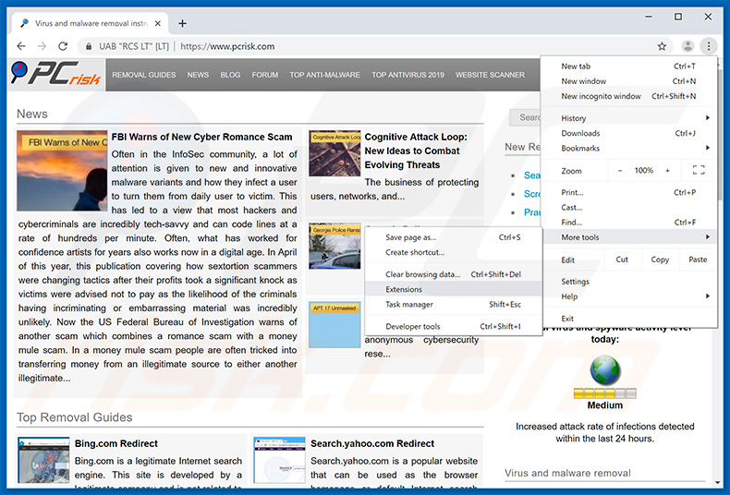Click the Bing.com Redirect thumbnail
The image size is (730, 495).
click(43, 460)
